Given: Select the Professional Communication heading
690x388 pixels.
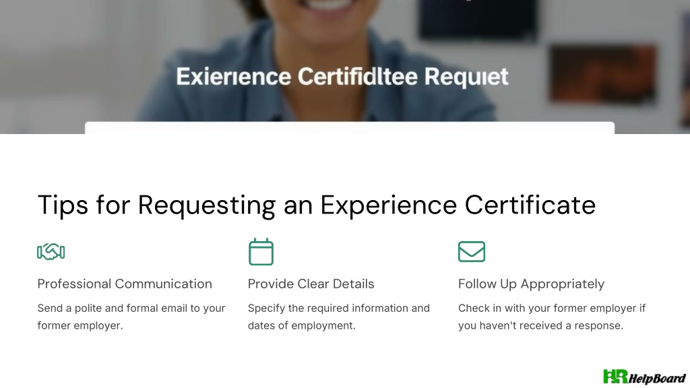Looking at the screenshot, I should pyautogui.click(x=125, y=284).
